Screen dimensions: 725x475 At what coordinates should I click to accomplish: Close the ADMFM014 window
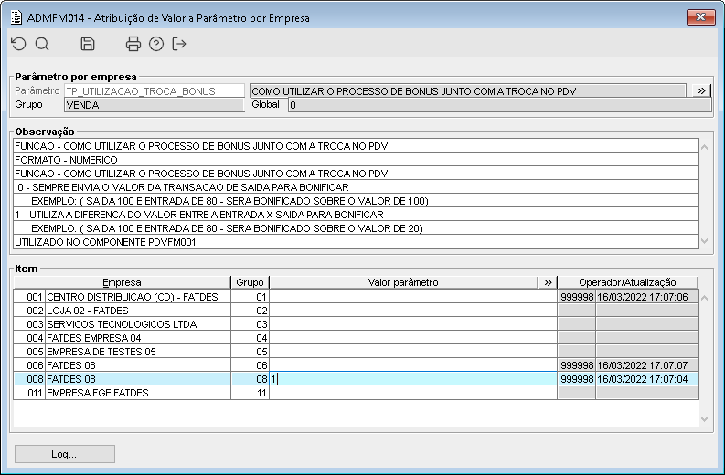pos(700,17)
